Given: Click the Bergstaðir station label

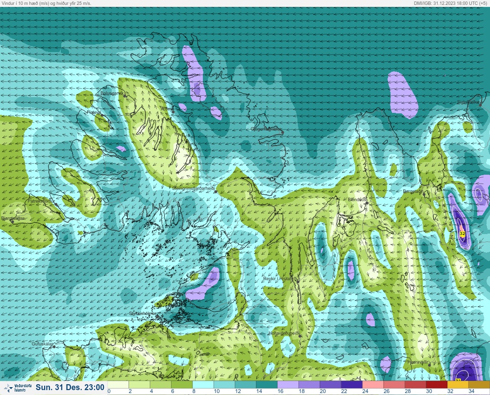Looking at the screenshot, I should tap(413, 191).
